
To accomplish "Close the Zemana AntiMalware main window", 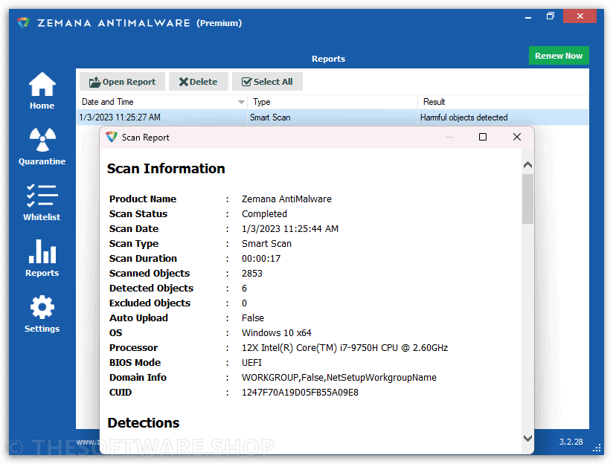I will pos(580,16).
